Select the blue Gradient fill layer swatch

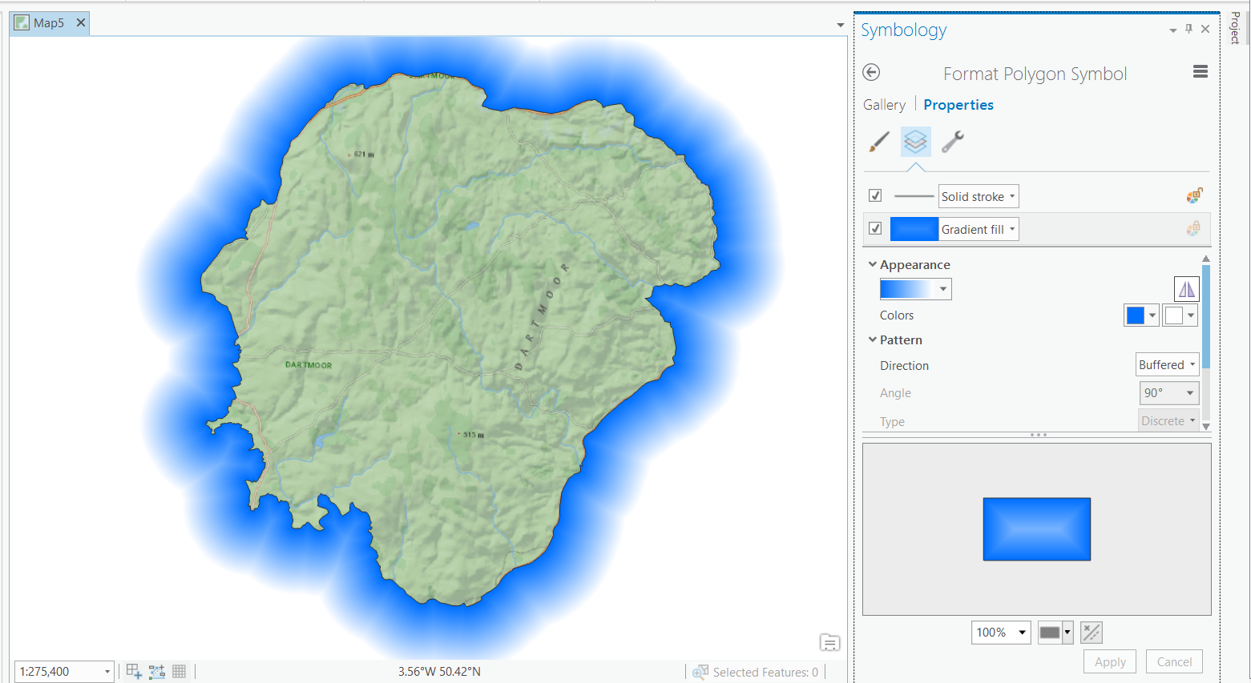(914, 229)
